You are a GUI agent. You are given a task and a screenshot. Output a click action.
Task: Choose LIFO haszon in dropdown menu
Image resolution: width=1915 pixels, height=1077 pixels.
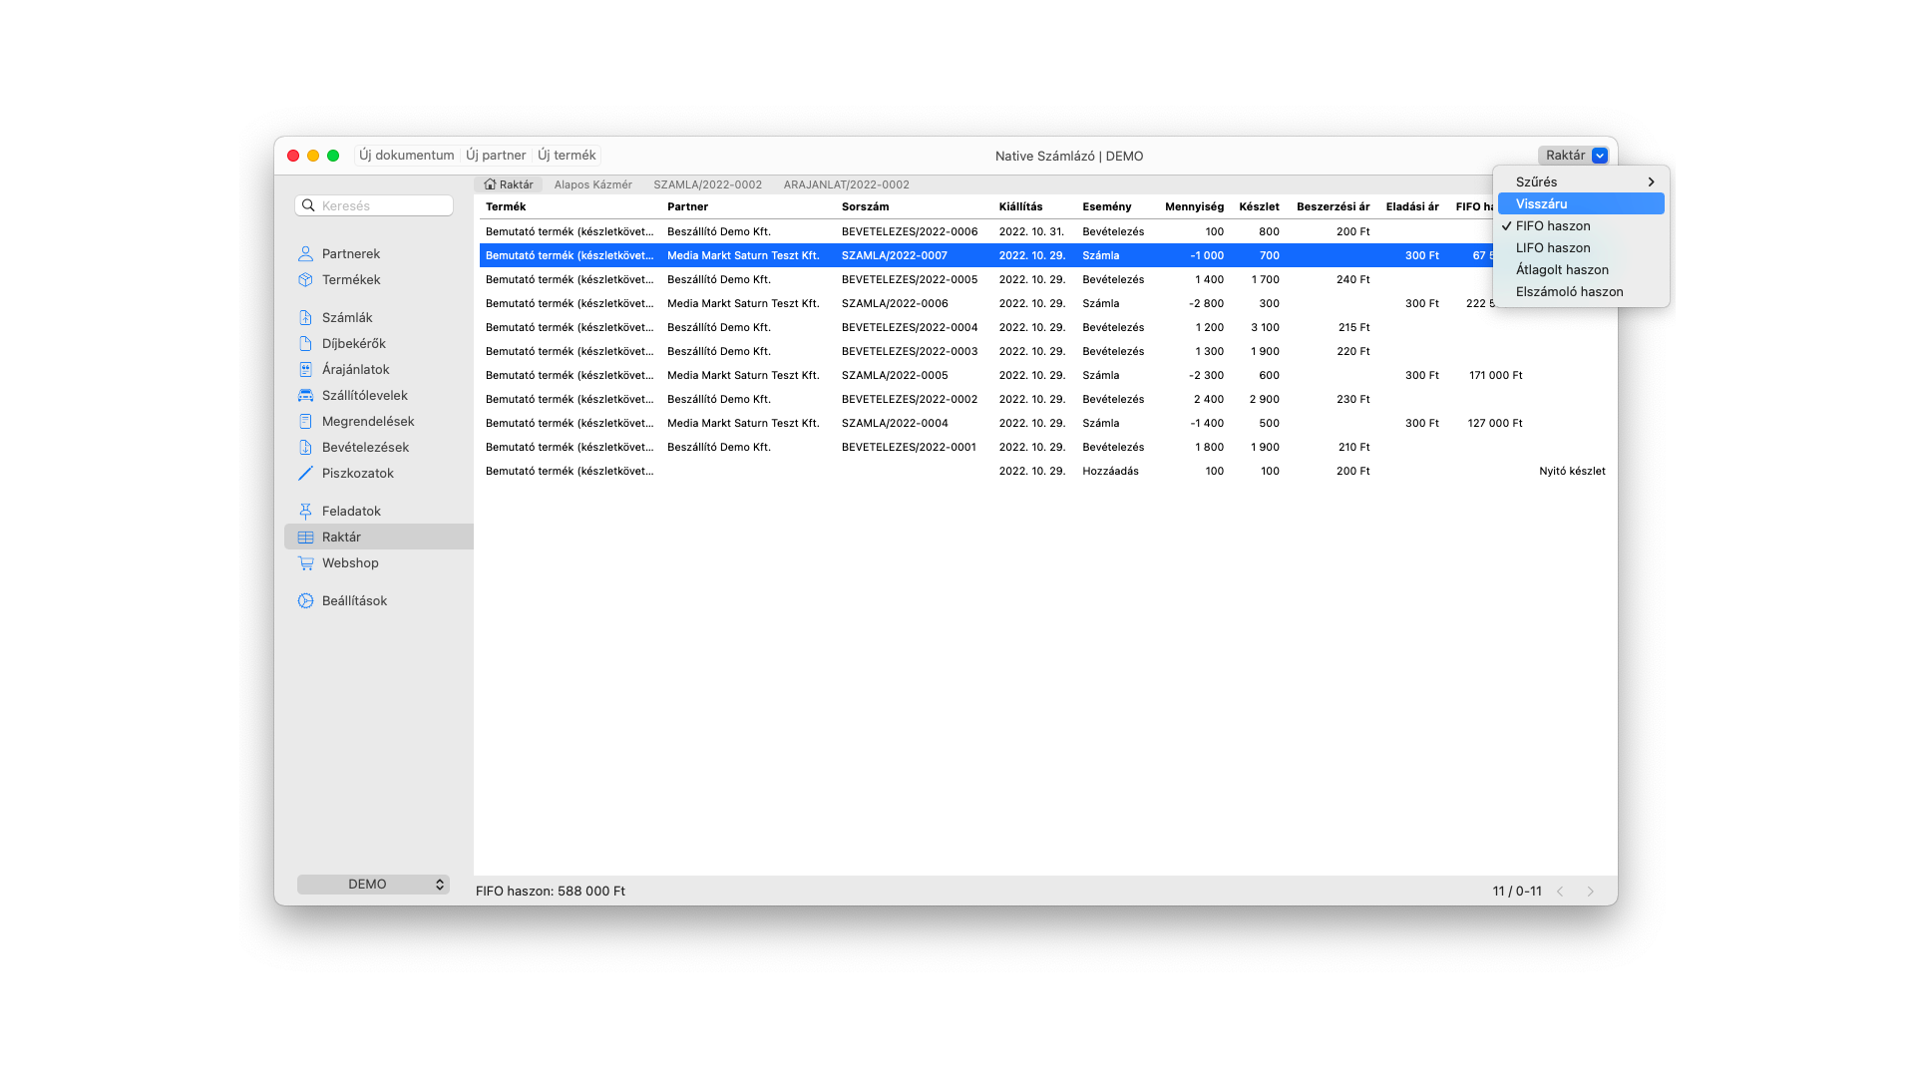[1553, 248]
